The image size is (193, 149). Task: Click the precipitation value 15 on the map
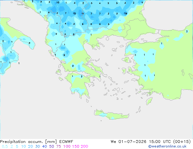coord(74,13)
